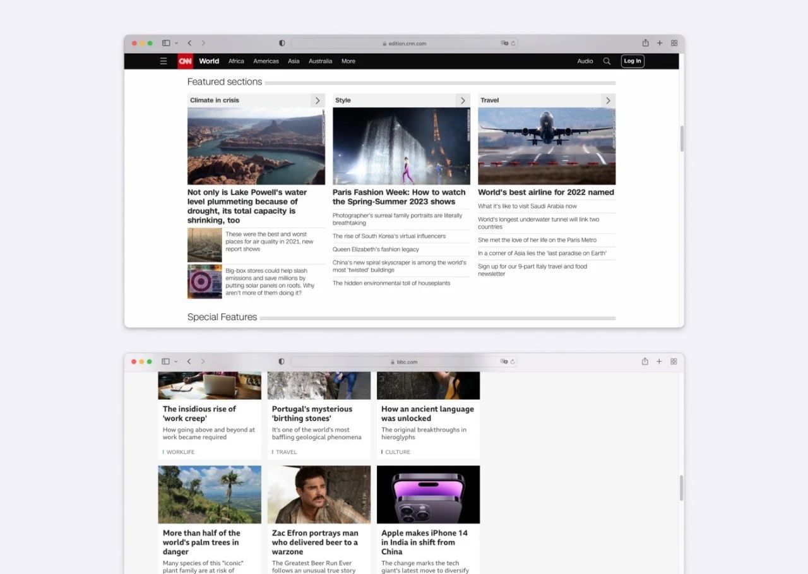Open 'She met the love of her life' link
The image size is (808, 574).
point(537,240)
